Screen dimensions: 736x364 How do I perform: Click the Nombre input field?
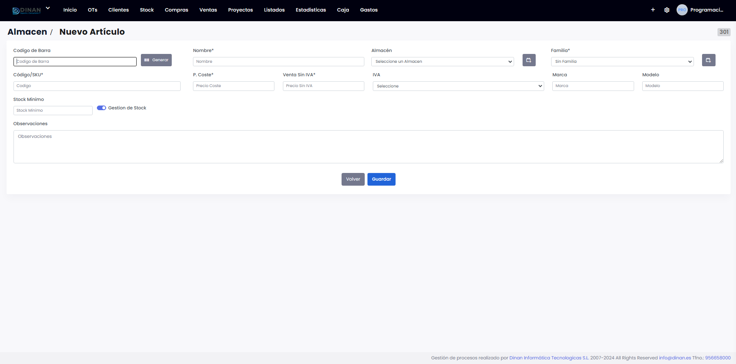(x=278, y=62)
